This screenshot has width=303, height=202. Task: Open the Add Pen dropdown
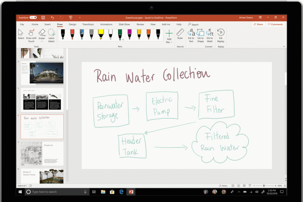click(171, 42)
